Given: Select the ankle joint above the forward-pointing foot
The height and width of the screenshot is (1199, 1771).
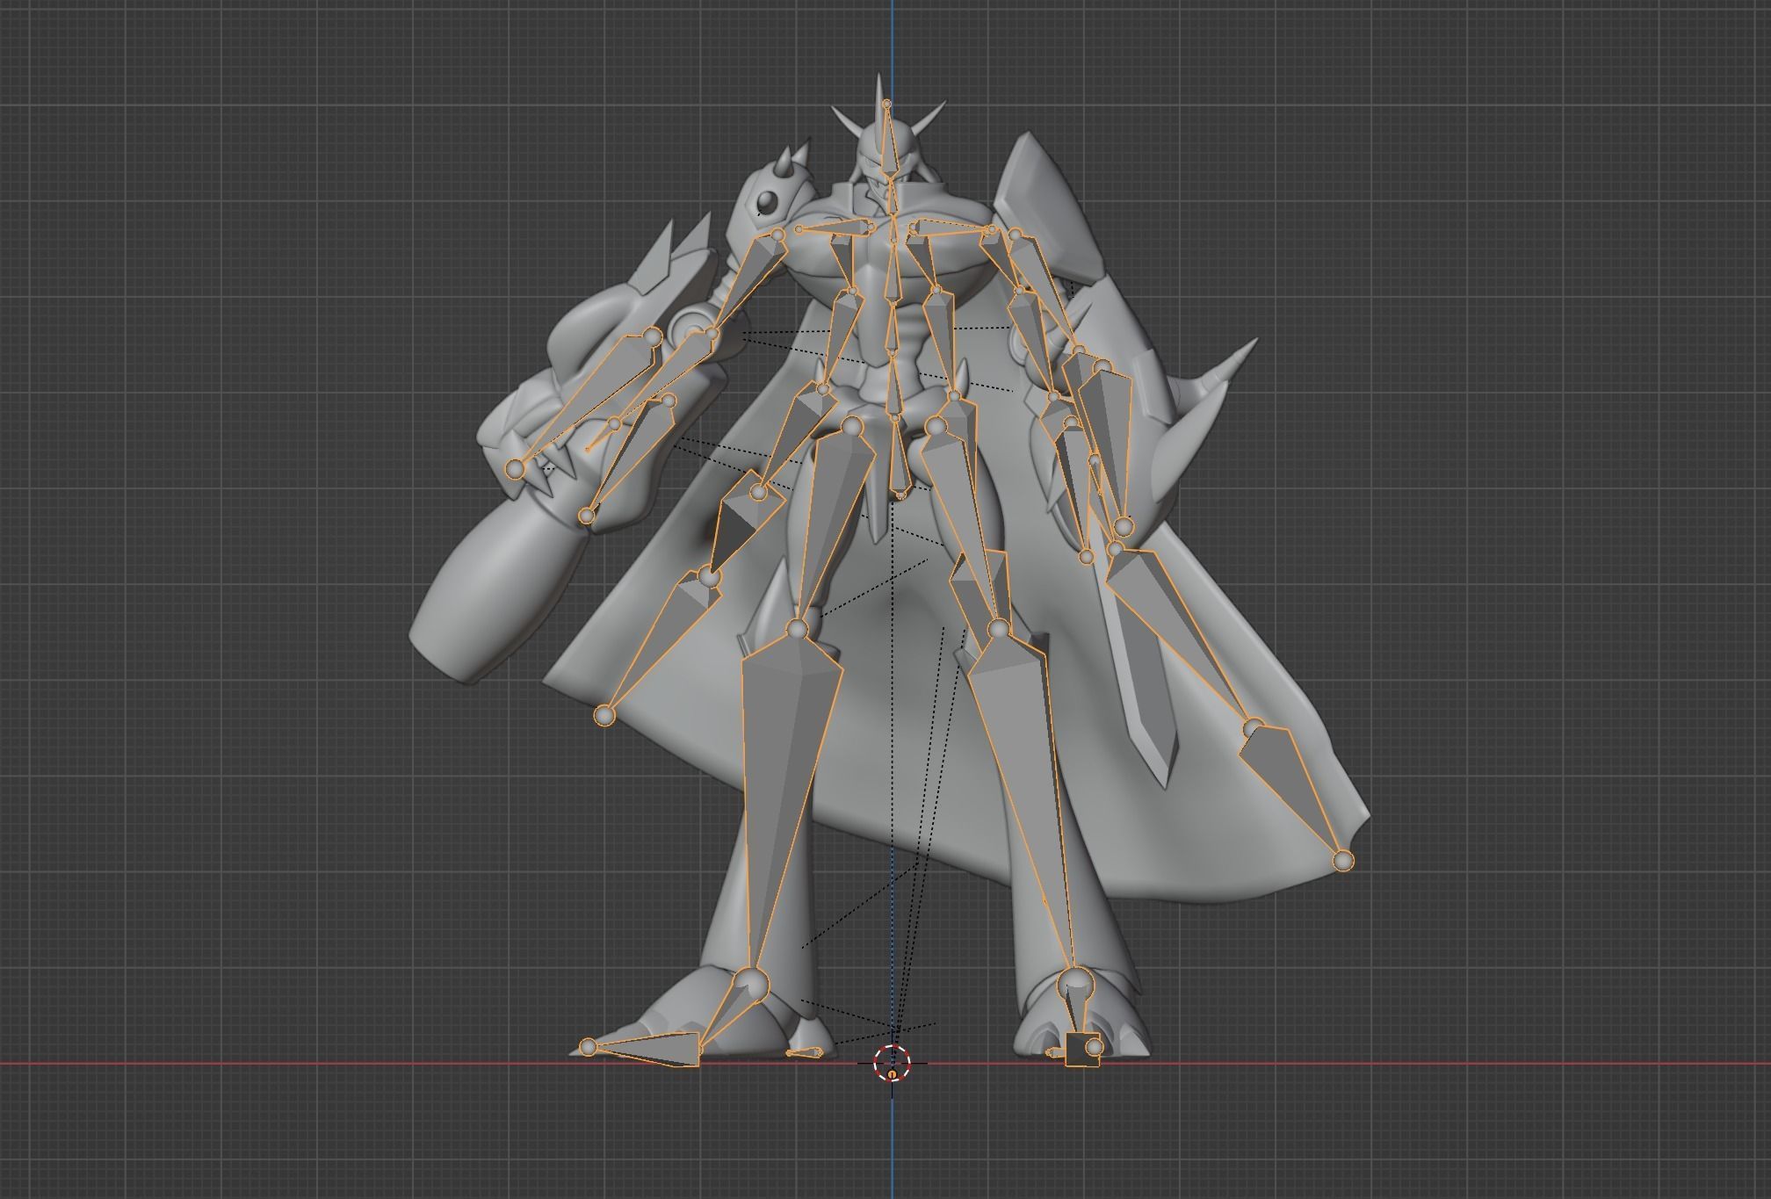Looking at the screenshot, I should point(750,984).
